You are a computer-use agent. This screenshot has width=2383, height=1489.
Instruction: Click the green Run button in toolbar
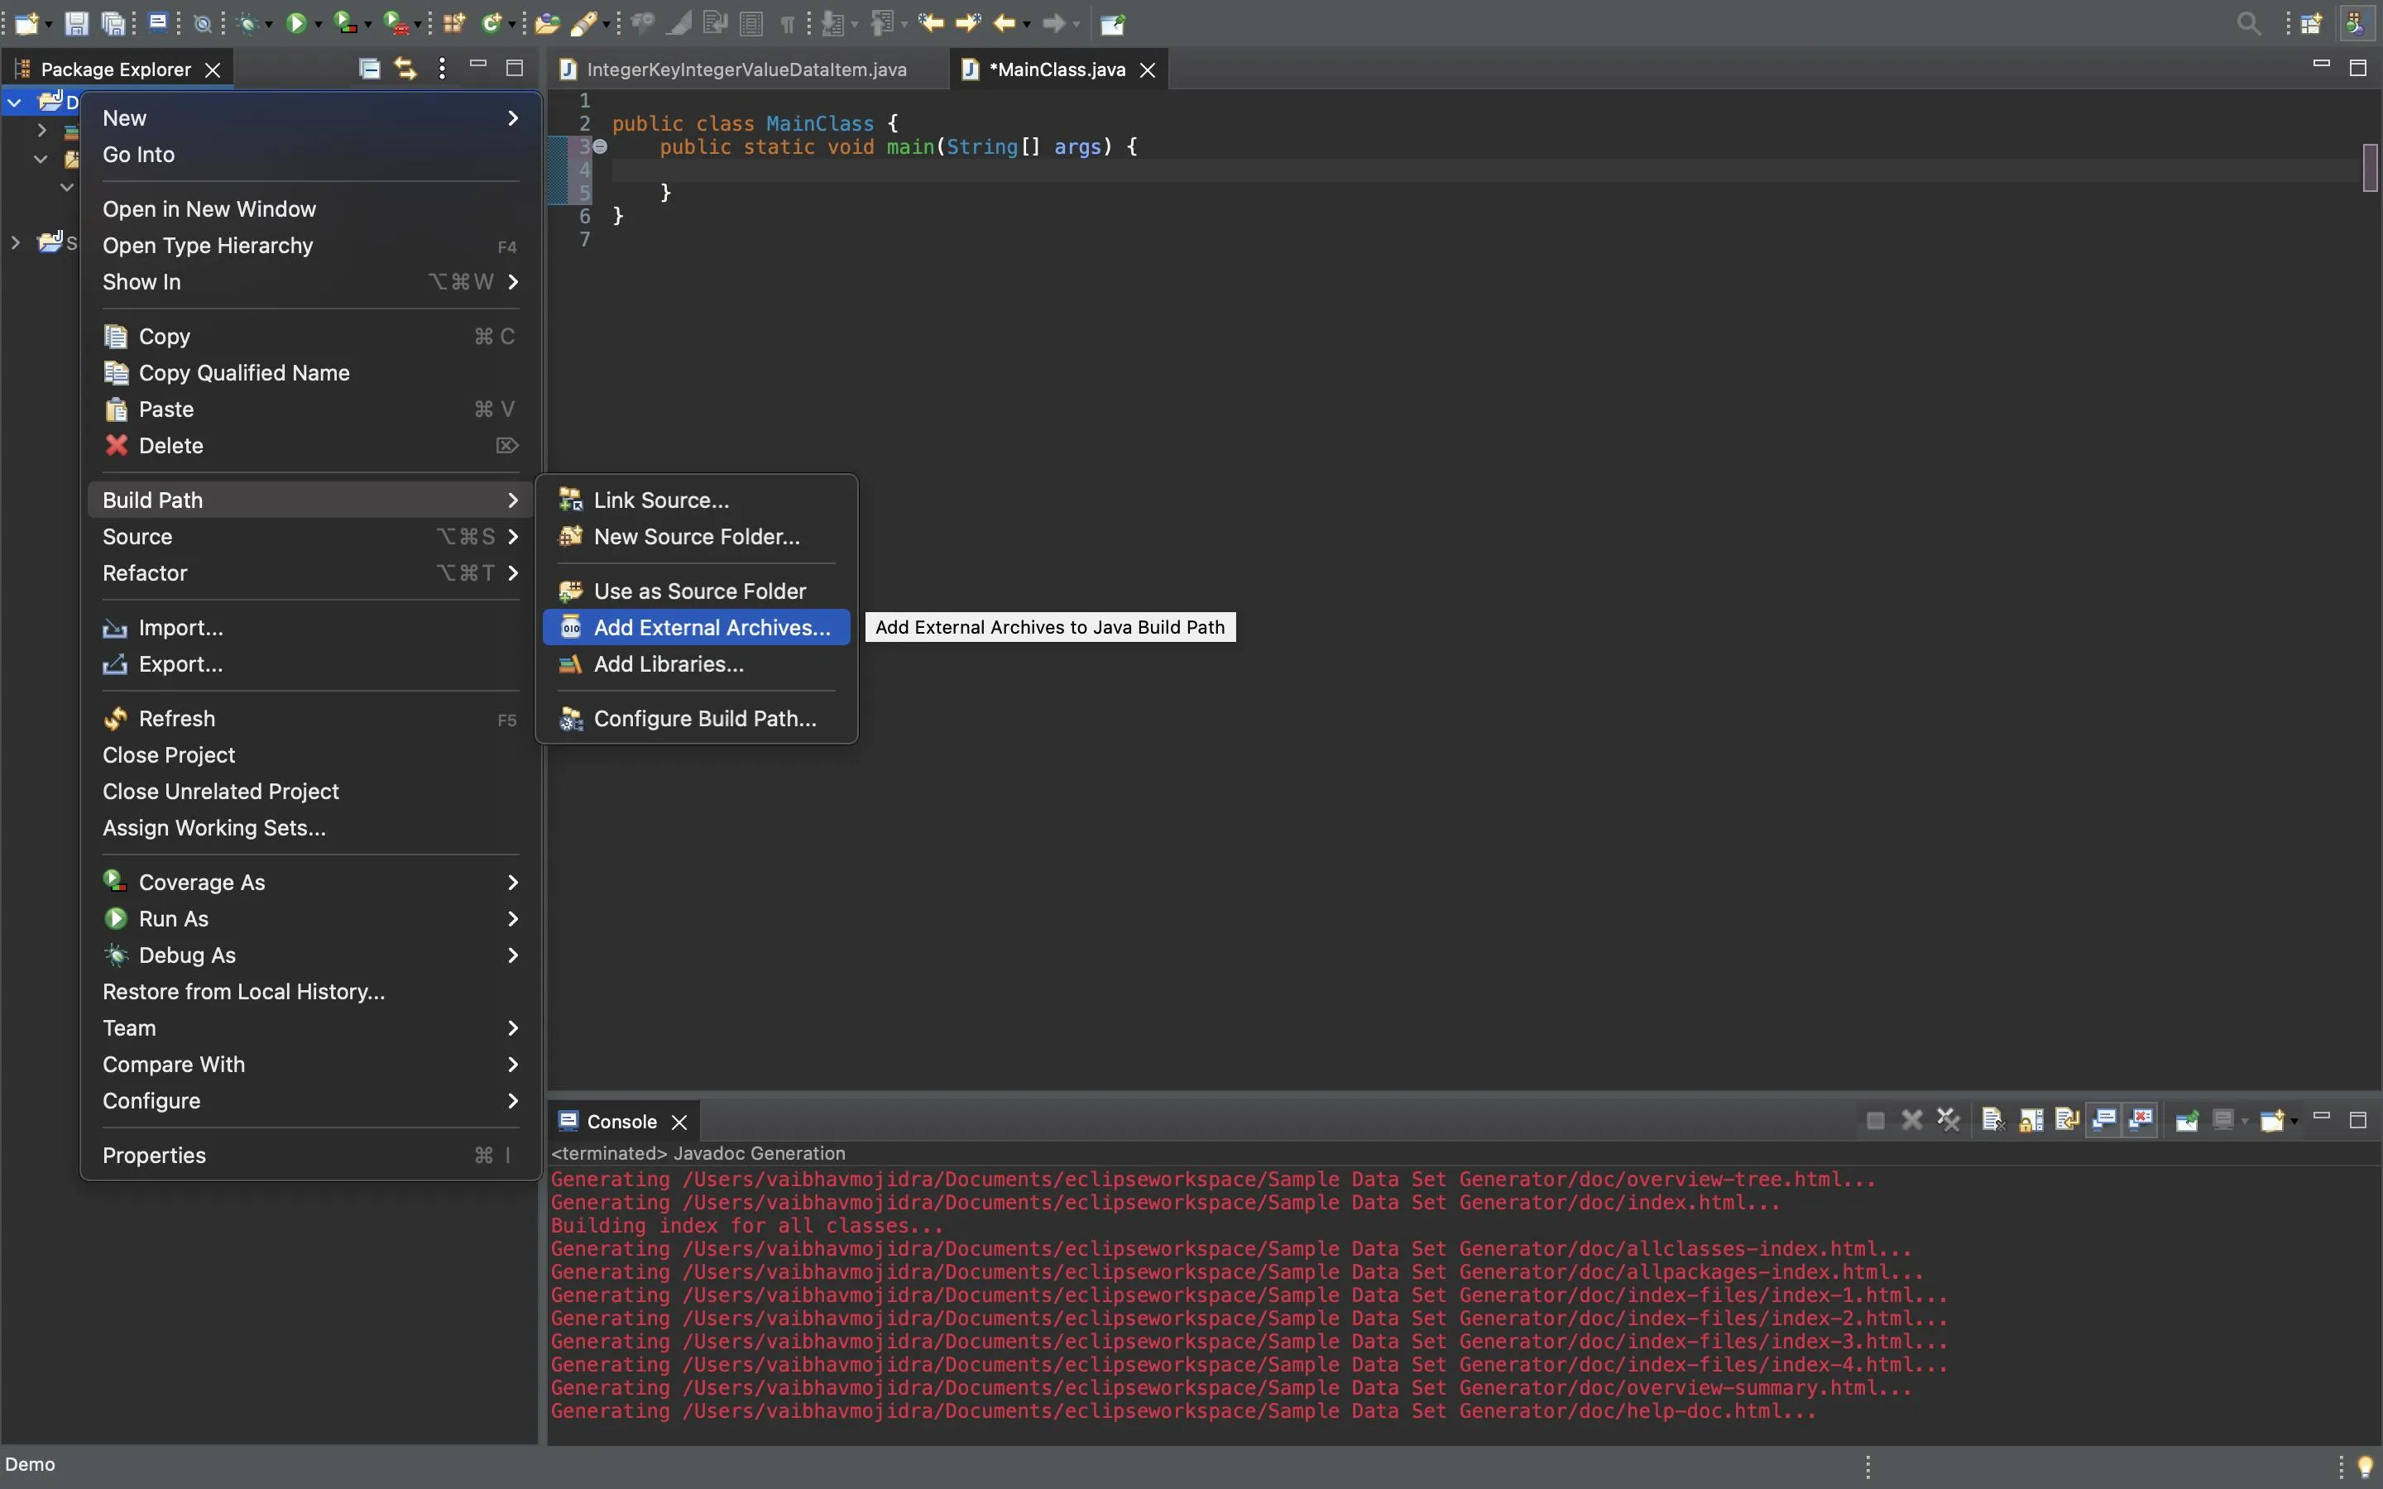295,24
